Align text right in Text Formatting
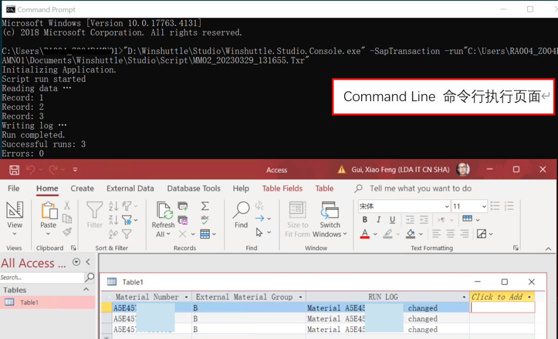 (x=464, y=234)
